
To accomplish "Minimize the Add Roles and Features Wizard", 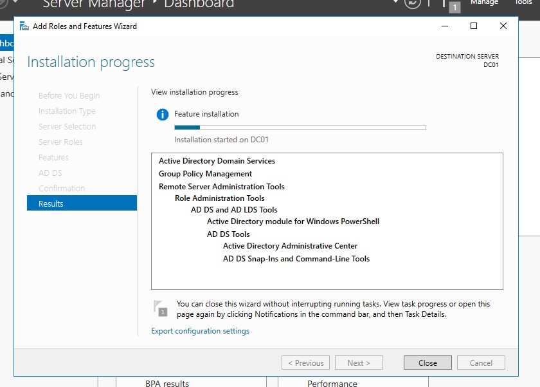I will point(445,26).
